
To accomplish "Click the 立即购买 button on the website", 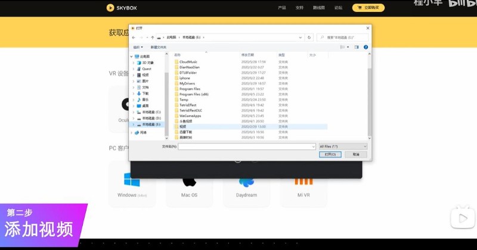I will [x=368, y=8].
